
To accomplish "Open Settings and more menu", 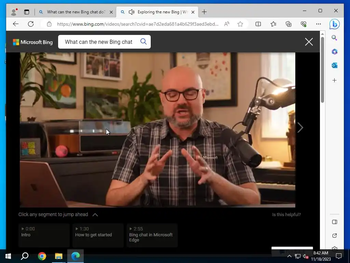I will click(x=319, y=24).
